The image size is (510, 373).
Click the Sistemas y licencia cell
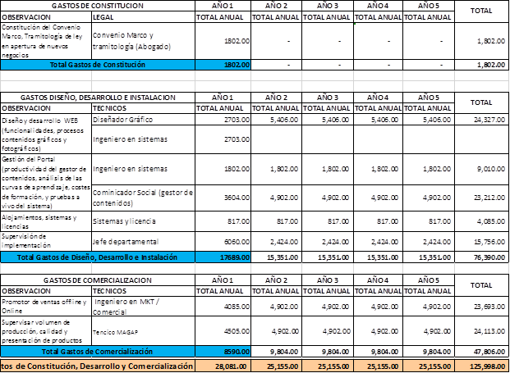[x=141, y=220]
